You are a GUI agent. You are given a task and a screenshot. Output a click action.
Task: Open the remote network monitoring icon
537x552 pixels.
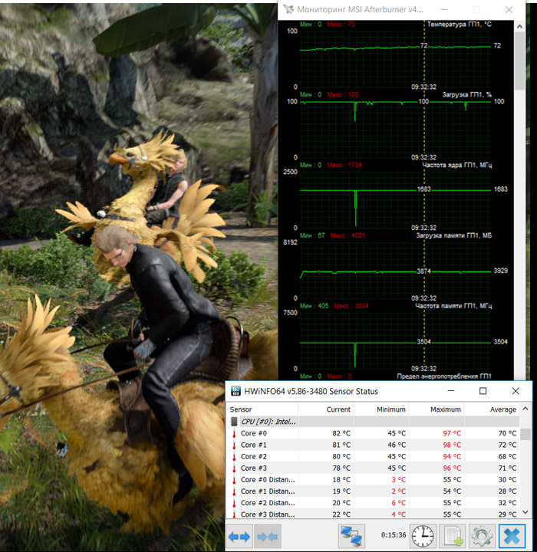click(x=352, y=534)
